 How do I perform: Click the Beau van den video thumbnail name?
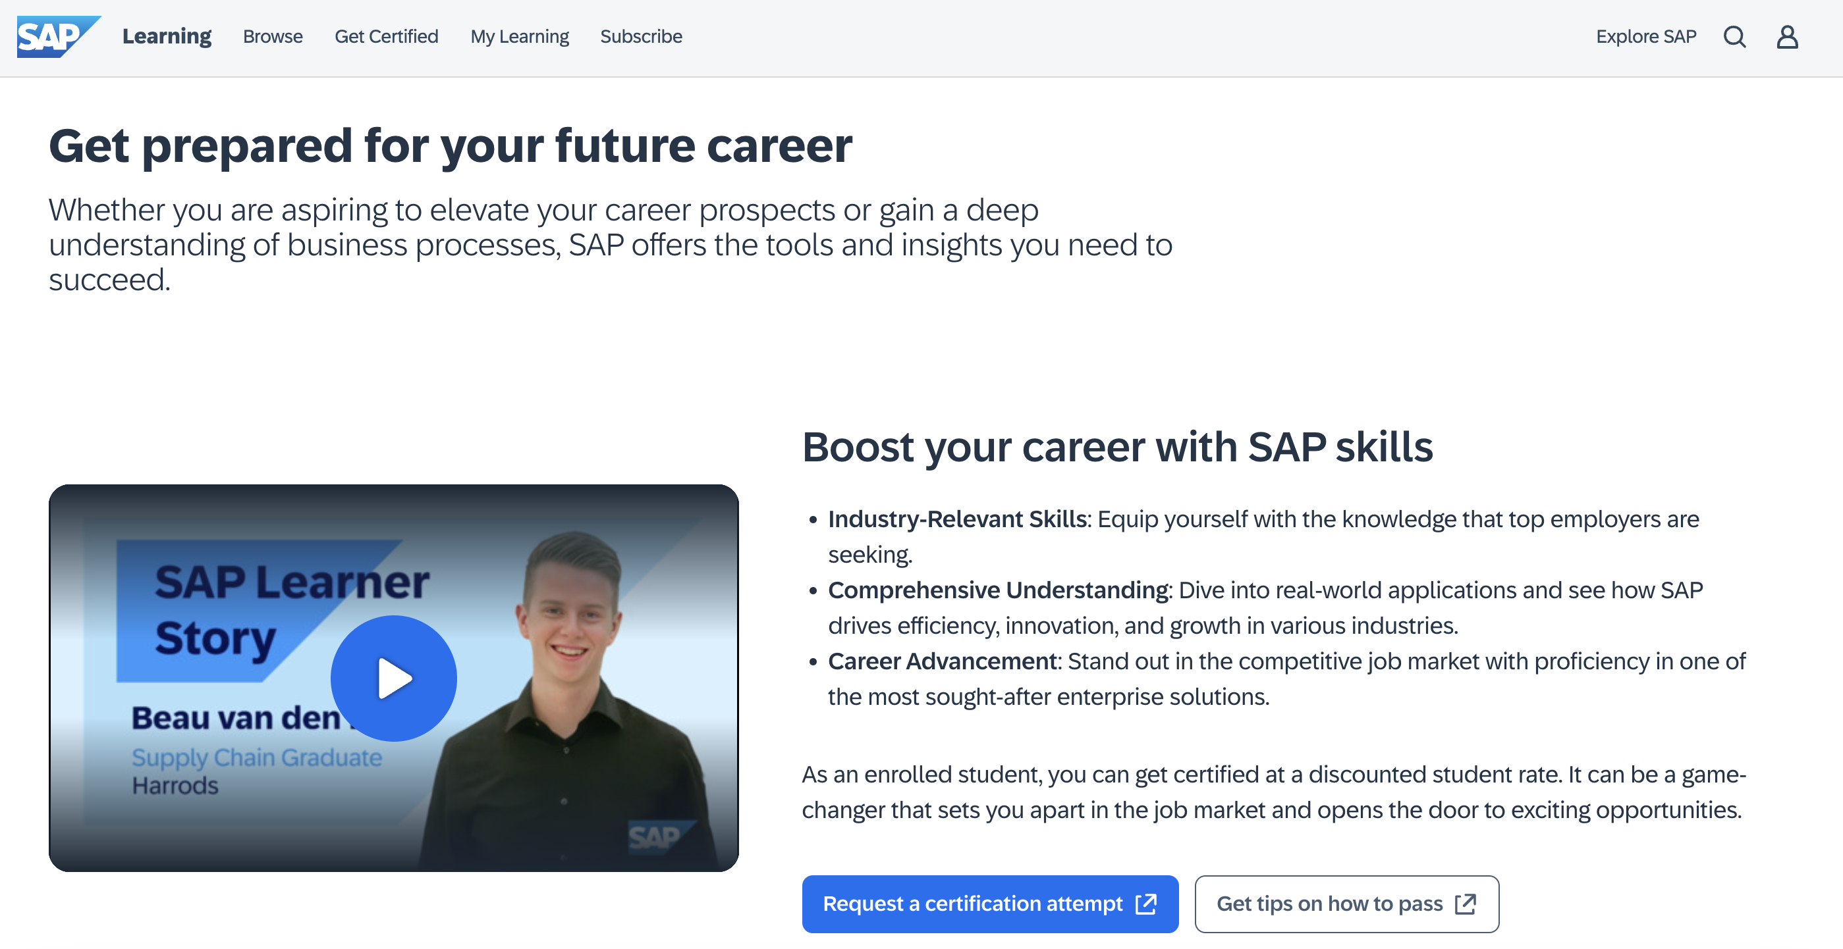pyautogui.click(x=236, y=717)
